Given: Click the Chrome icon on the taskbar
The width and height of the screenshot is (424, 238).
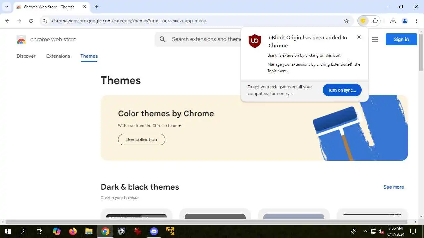Looking at the screenshot, I should coord(105,231).
